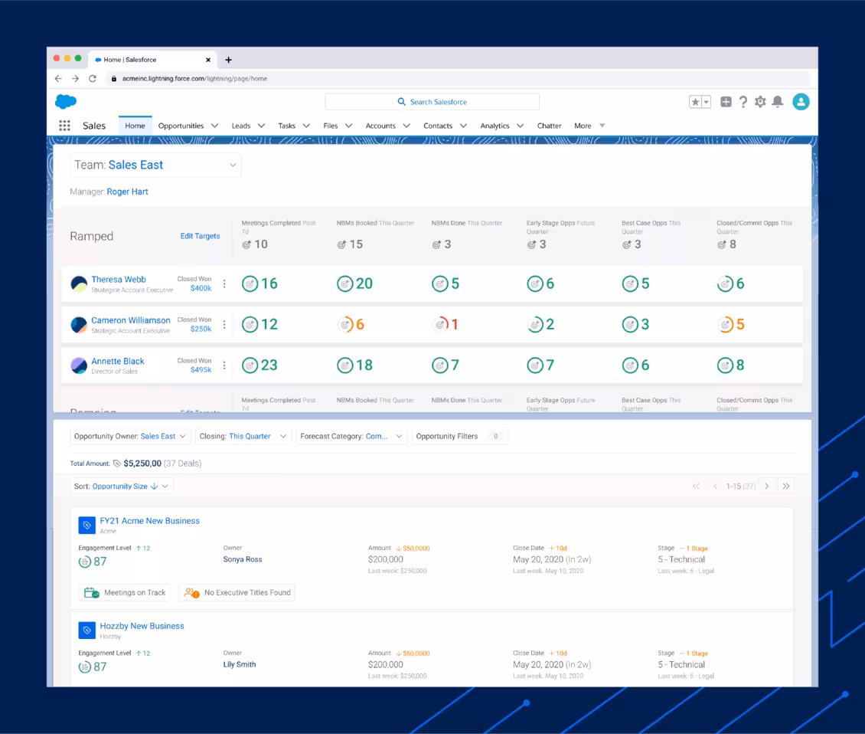Open the notifications bell

778,102
